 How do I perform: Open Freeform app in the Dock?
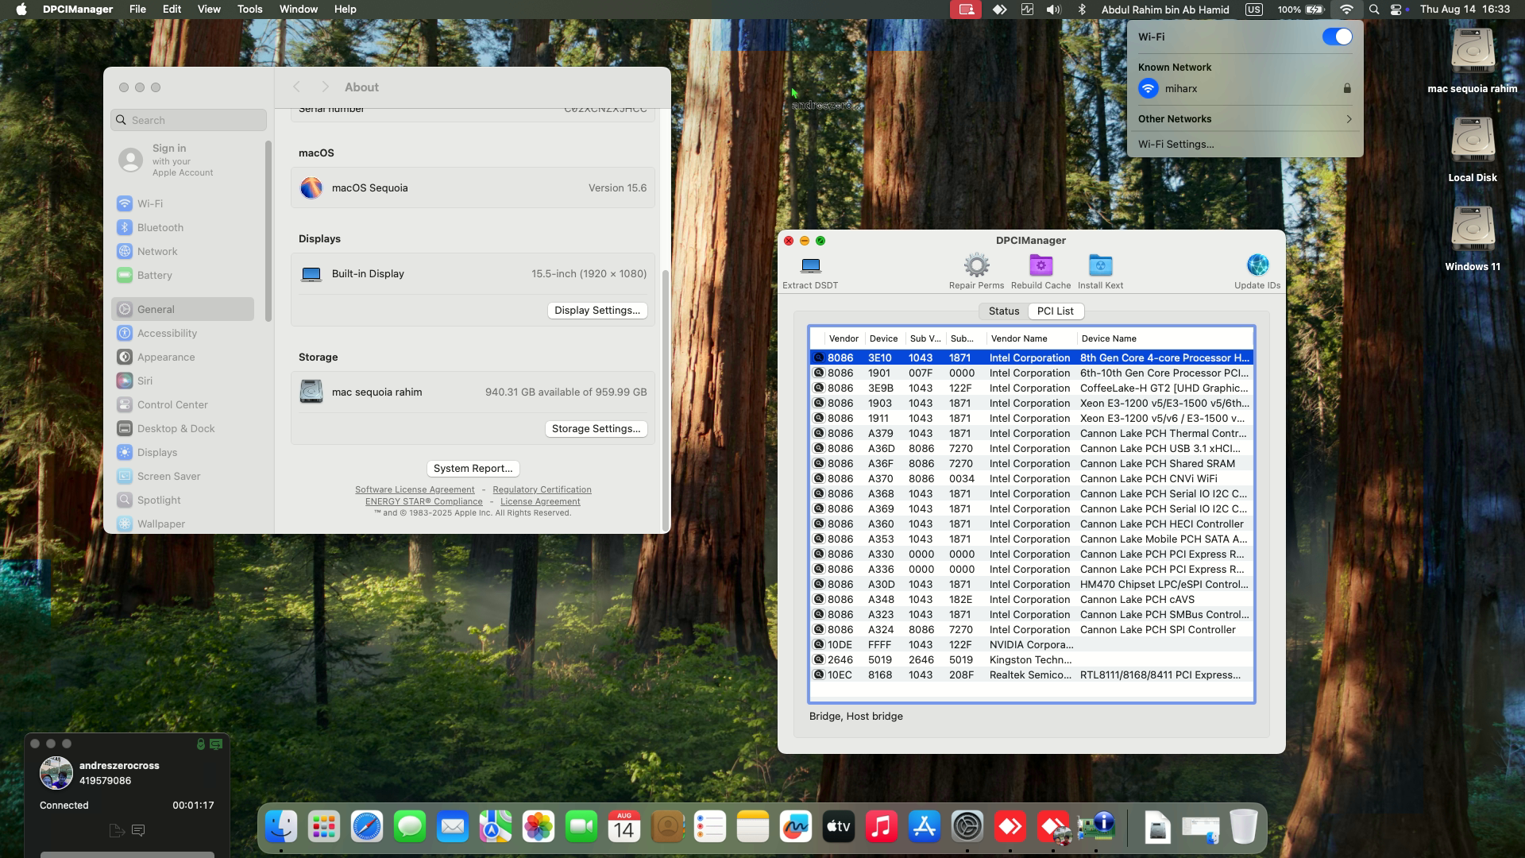(x=796, y=827)
